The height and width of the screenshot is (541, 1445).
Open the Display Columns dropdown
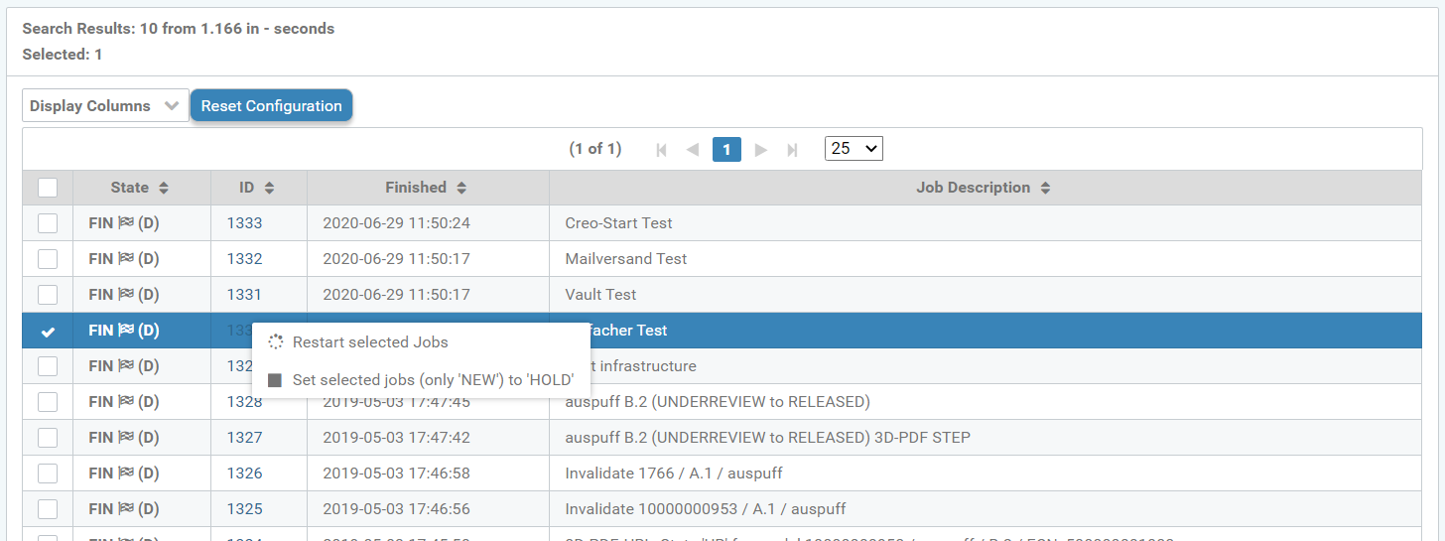coord(105,106)
